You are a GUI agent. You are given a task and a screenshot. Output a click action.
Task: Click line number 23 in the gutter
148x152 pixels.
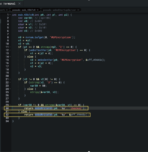pos(7,86)
